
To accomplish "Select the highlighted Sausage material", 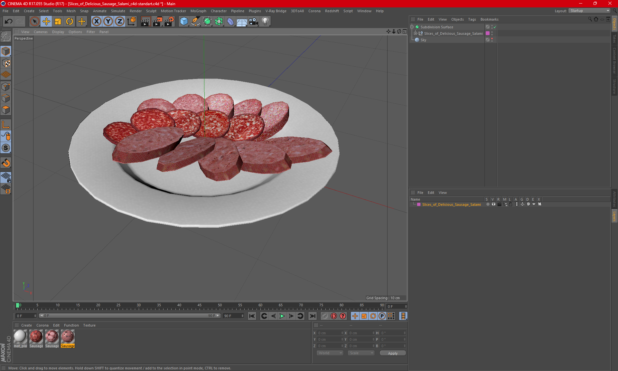I will [x=68, y=338].
